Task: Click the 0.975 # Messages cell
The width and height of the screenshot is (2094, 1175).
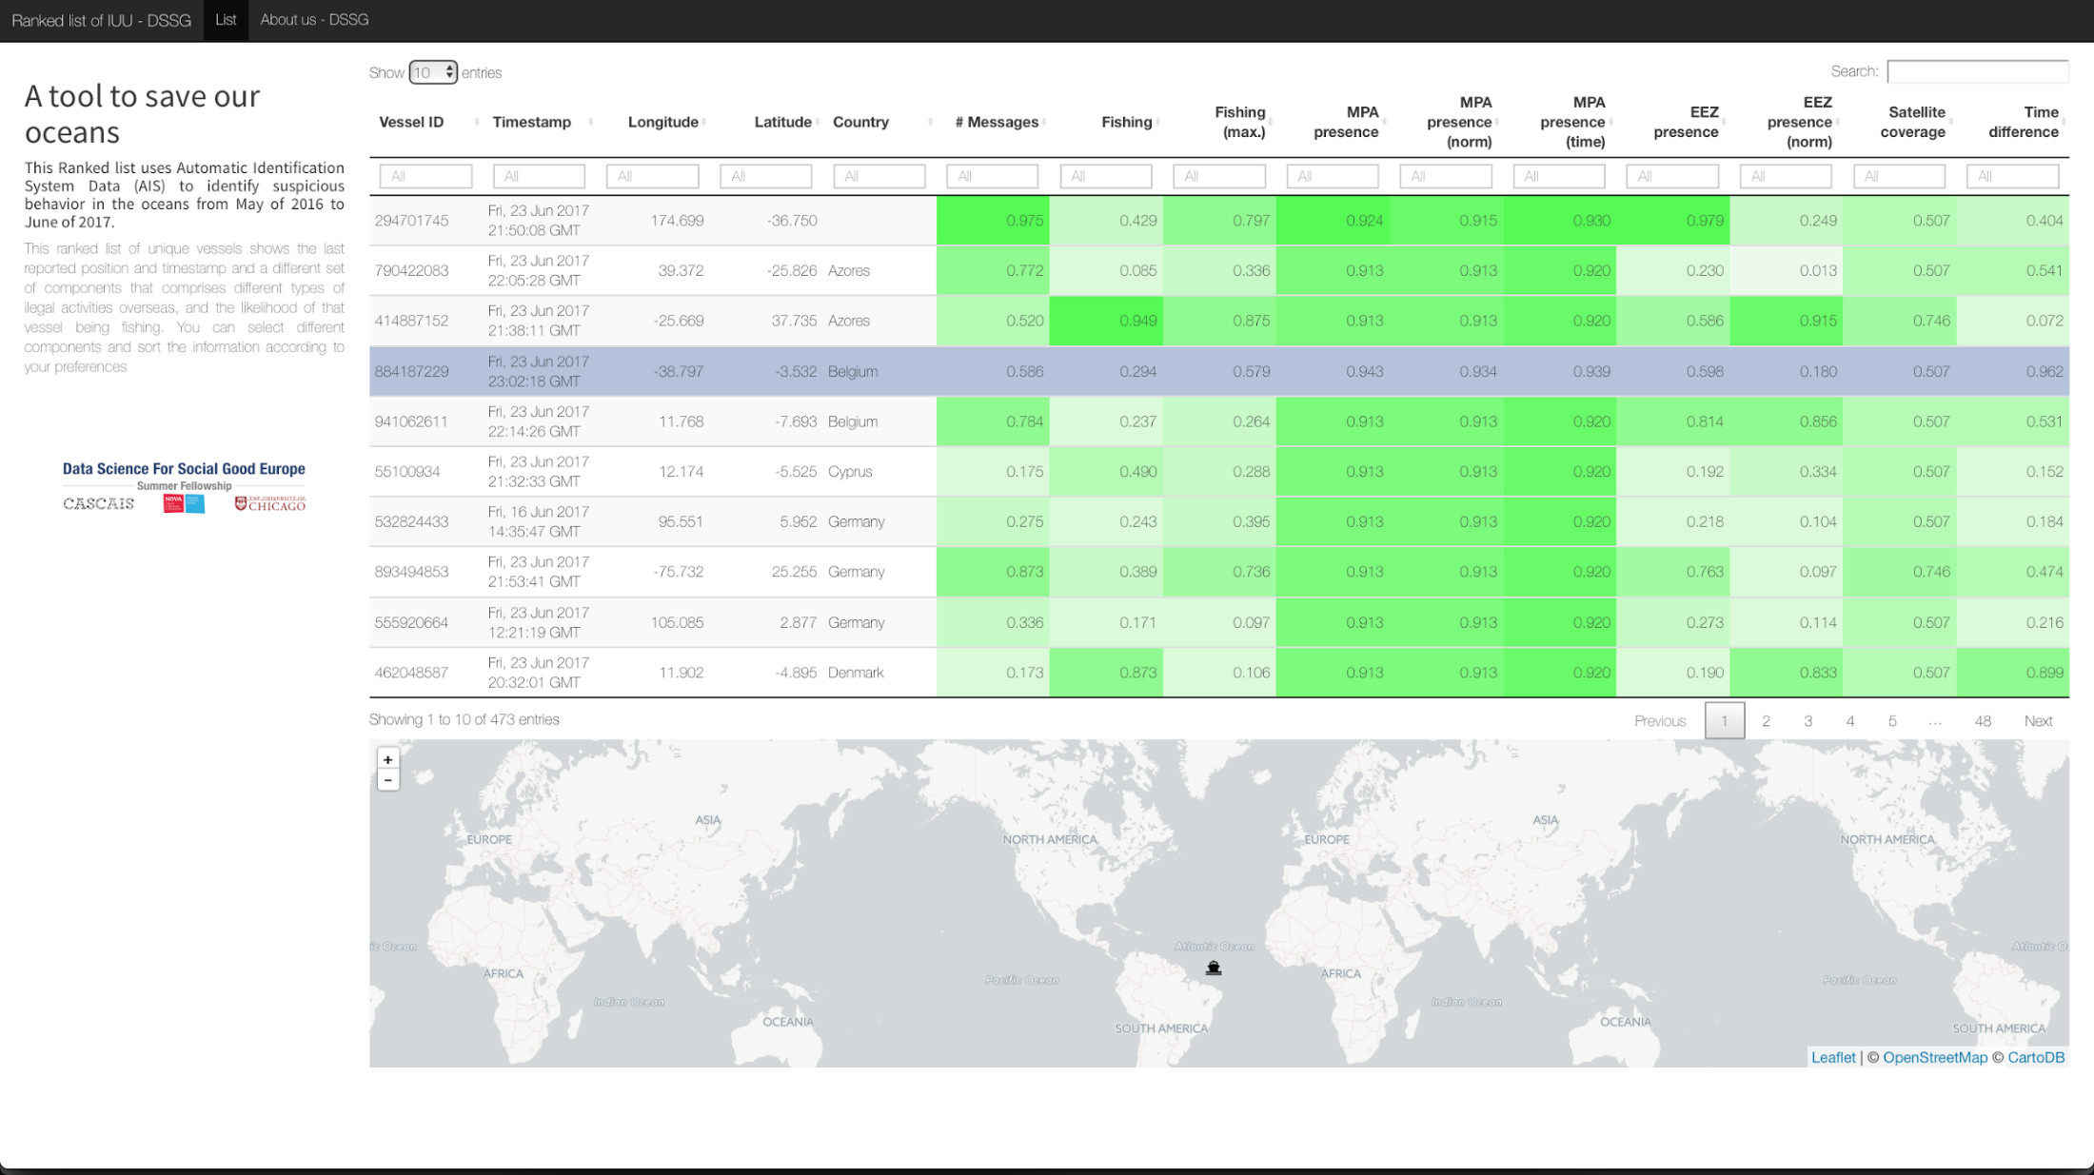Action: pos(993,221)
